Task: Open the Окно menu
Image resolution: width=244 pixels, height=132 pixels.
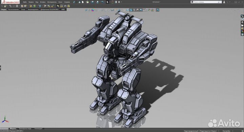Action: (60, 2)
